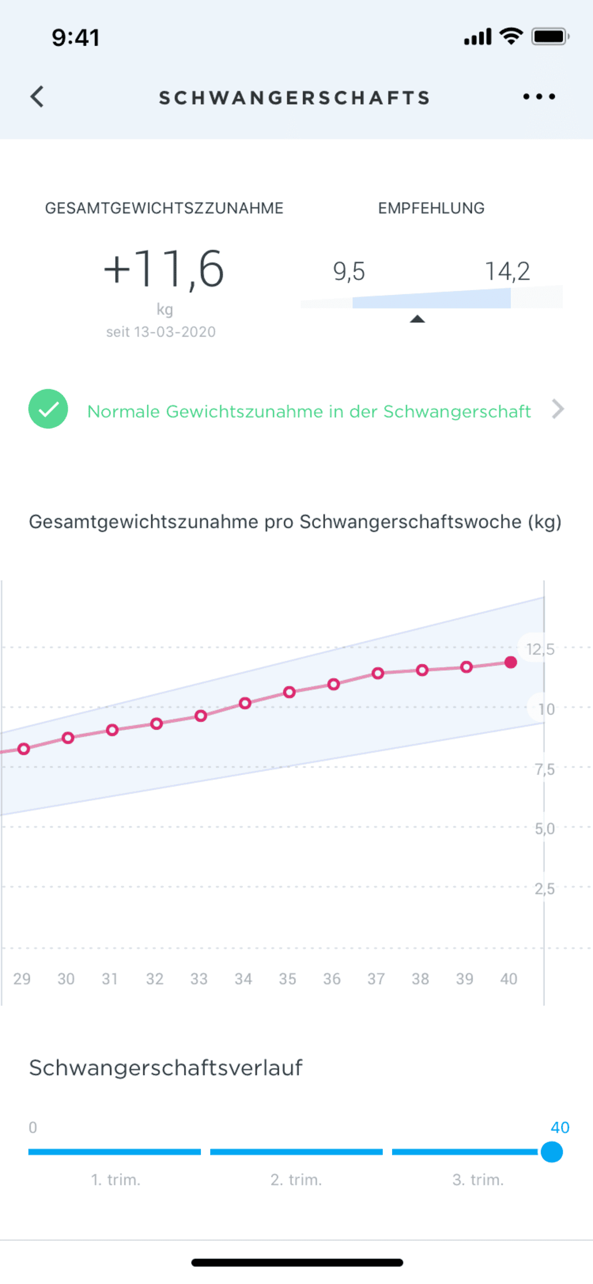Screen dimensions: 593x1284
Task: Select the week 35 data point
Action: pyautogui.click(x=290, y=692)
